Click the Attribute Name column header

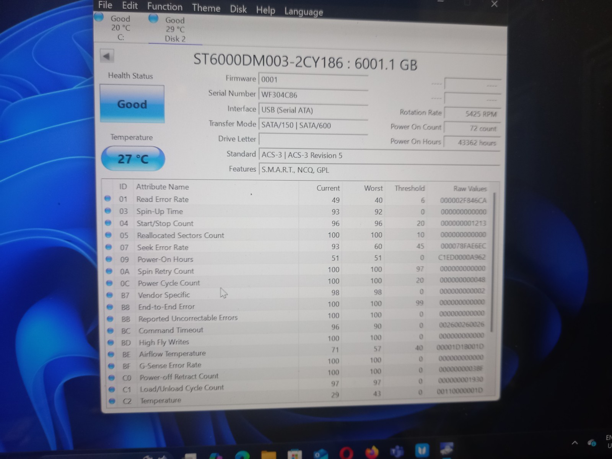[x=163, y=187]
